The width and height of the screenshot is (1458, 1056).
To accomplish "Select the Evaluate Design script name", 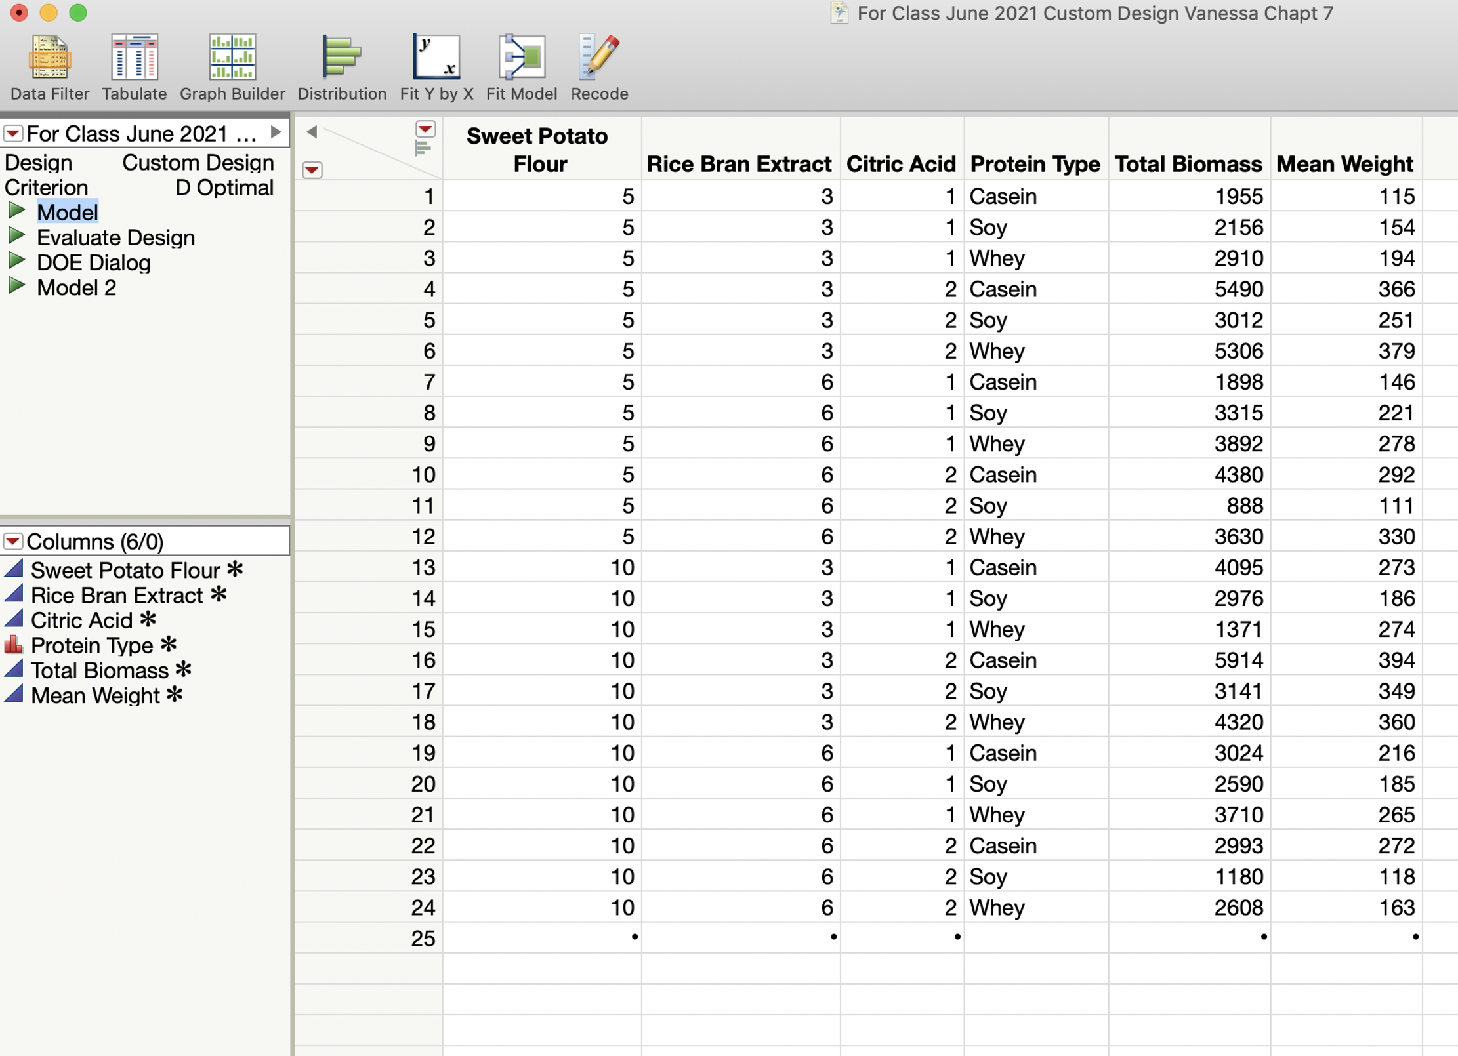I will coord(115,237).
